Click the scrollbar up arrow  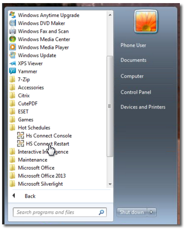[x=110, y=15]
